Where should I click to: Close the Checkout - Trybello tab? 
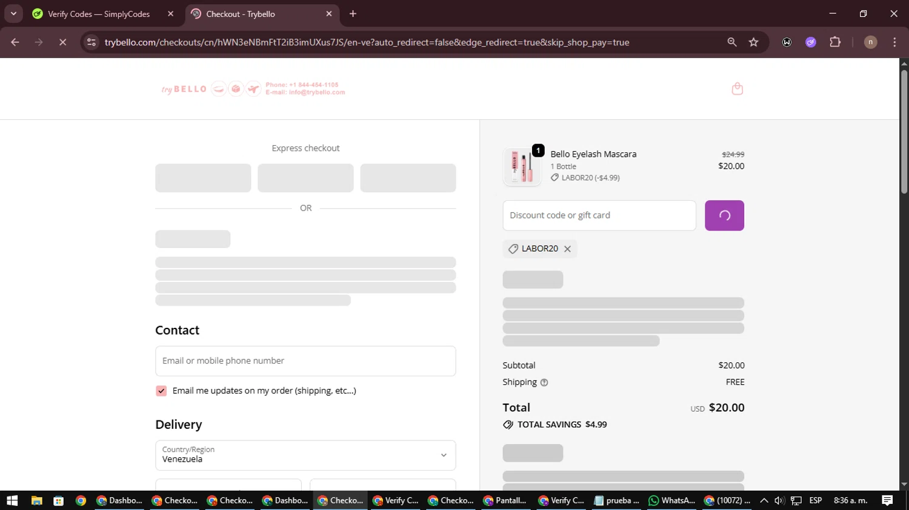pos(329,14)
